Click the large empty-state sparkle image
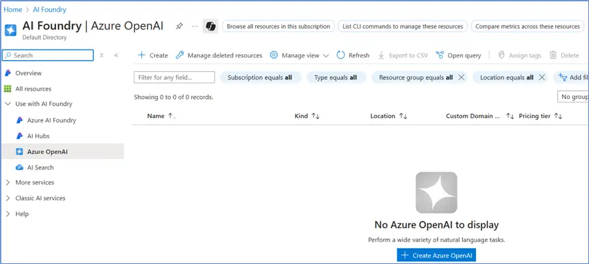Screen dimensions: 589x264 436,193
